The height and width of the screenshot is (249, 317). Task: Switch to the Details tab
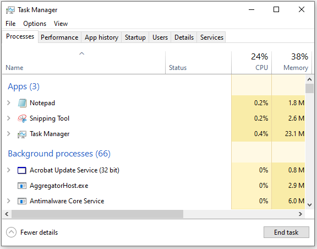pos(184,37)
